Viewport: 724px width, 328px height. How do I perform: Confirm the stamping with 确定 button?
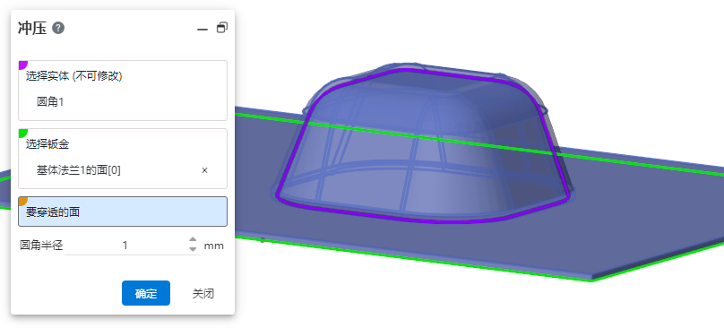tap(146, 293)
